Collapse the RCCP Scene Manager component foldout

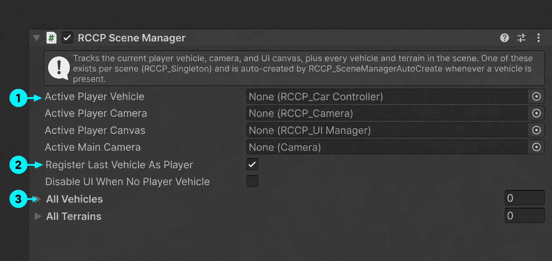tap(37, 38)
